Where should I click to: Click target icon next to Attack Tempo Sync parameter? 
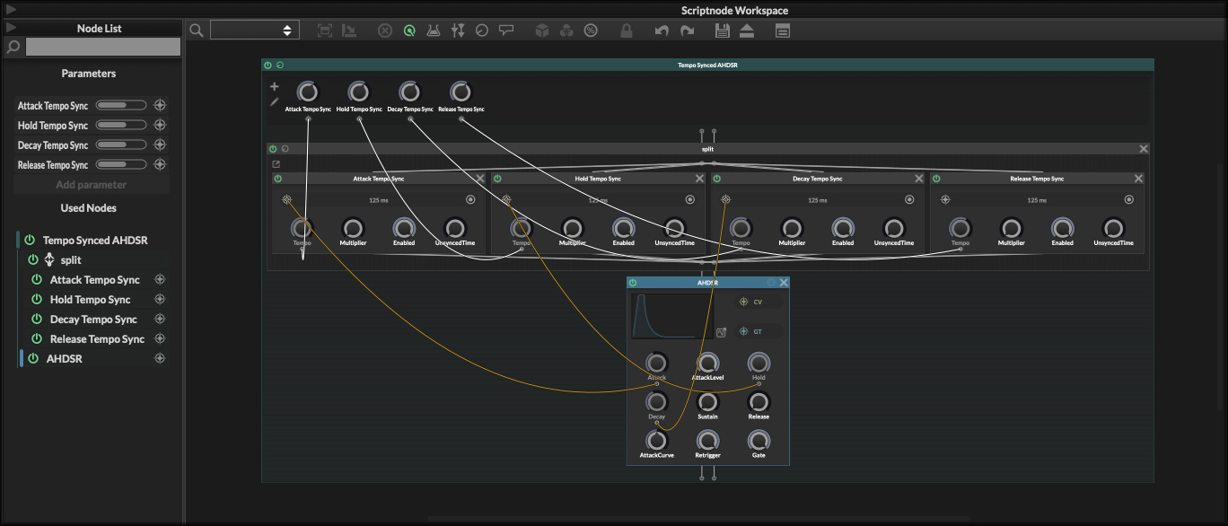[160, 105]
